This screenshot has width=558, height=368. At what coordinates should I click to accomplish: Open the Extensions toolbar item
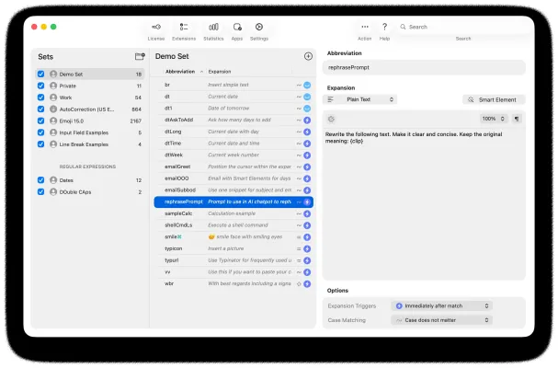(184, 31)
